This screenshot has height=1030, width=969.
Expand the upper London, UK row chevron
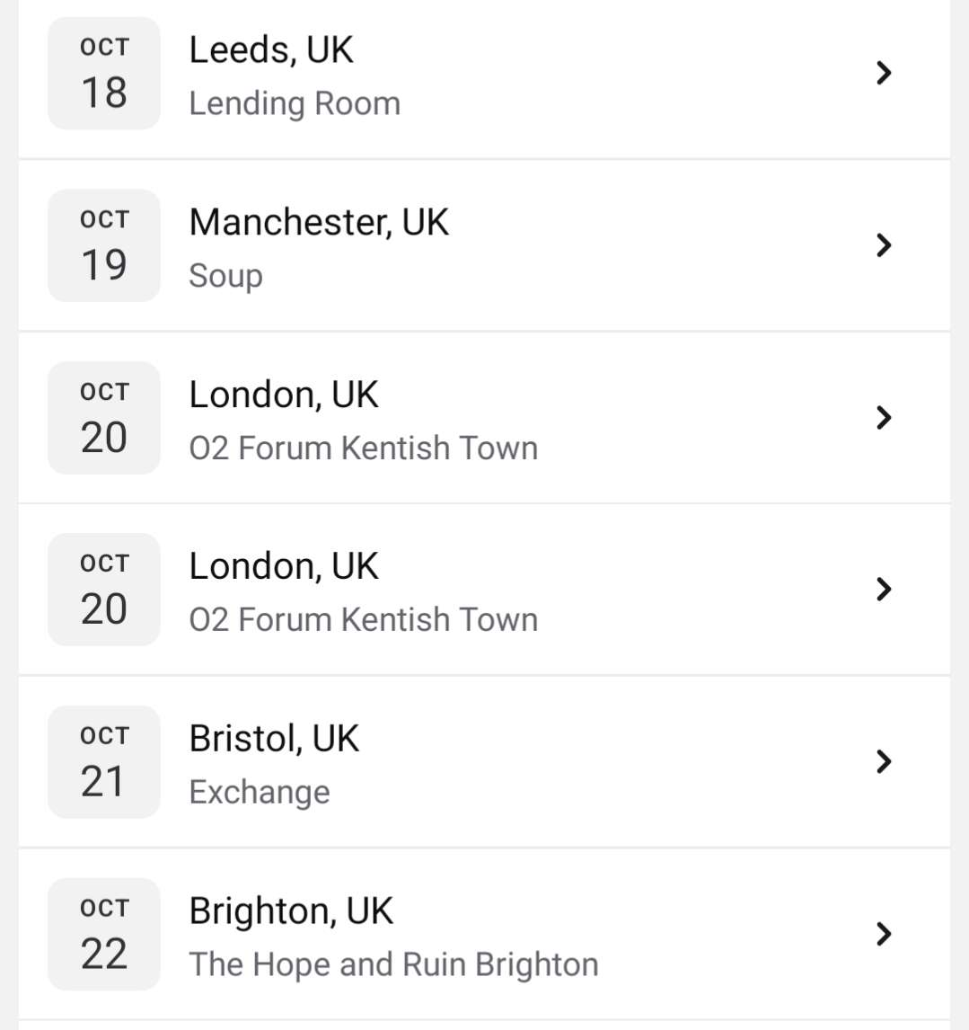click(884, 417)
